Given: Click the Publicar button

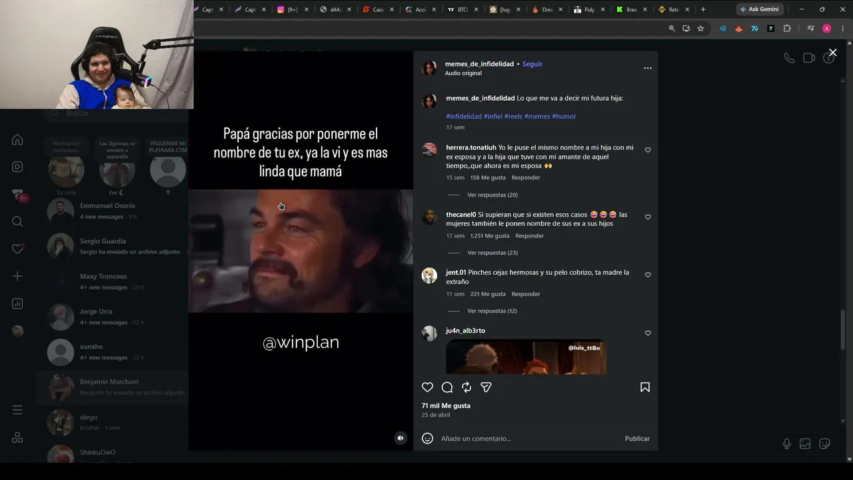Looking at the screenshot, I should pos(637,439).
